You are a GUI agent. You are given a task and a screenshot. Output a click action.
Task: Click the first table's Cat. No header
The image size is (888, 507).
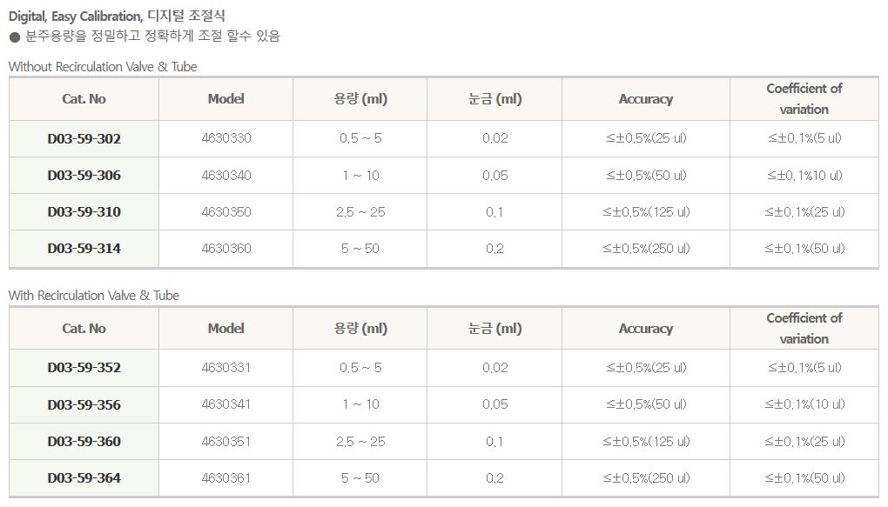84,99
